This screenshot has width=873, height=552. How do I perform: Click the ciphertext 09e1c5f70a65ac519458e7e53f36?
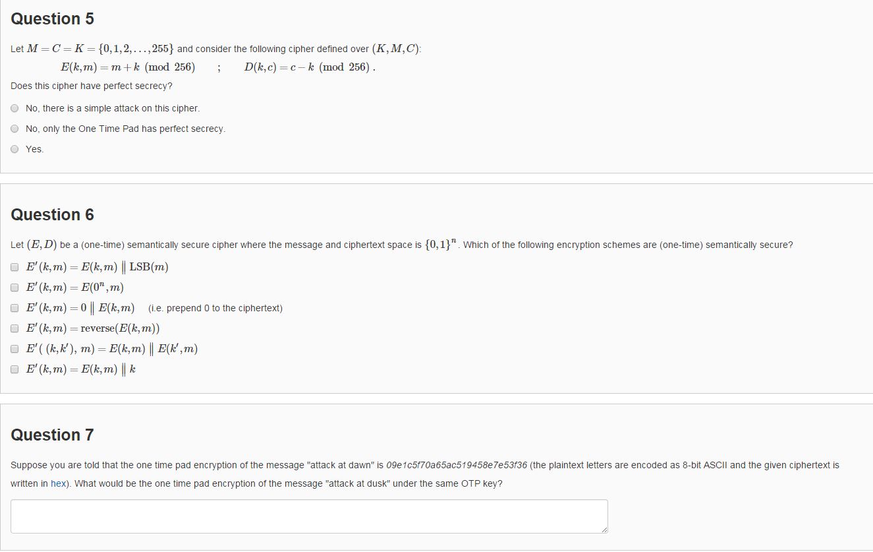click(457, 465)
